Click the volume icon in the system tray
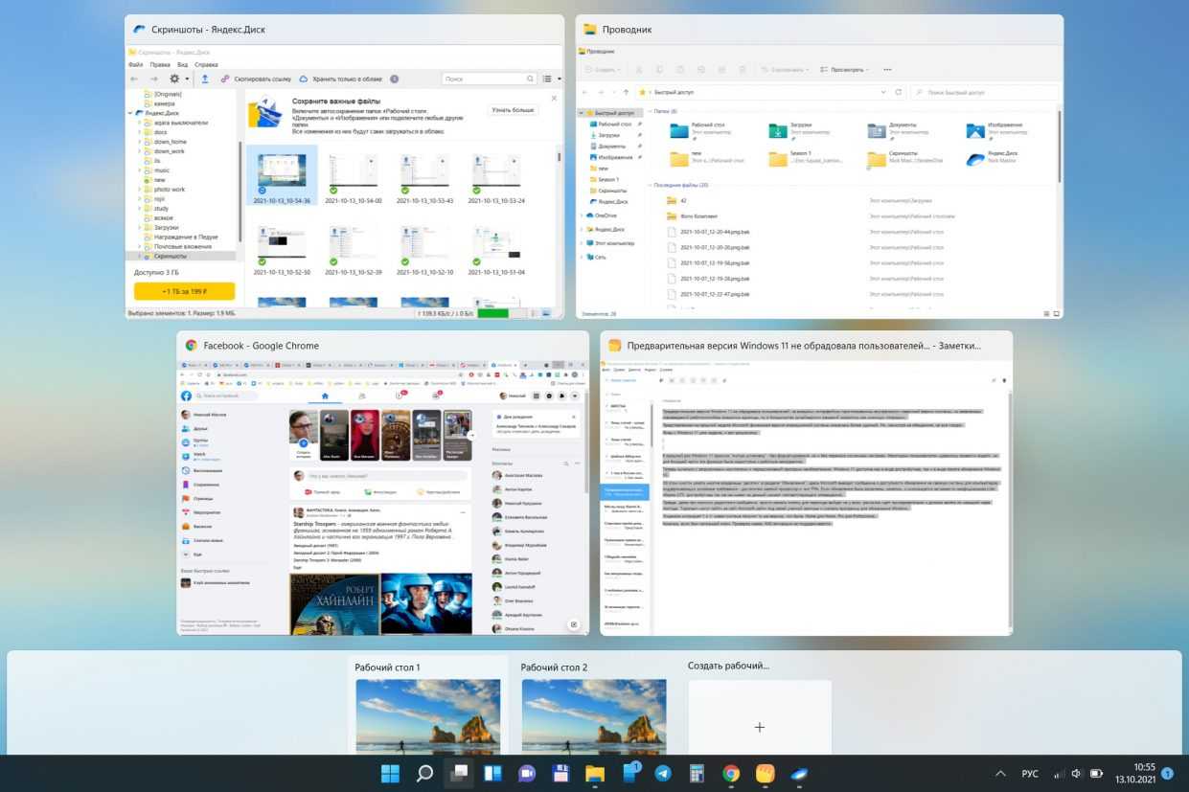Viewport: 1189px width, 792px height. (x=1077, y=774)
